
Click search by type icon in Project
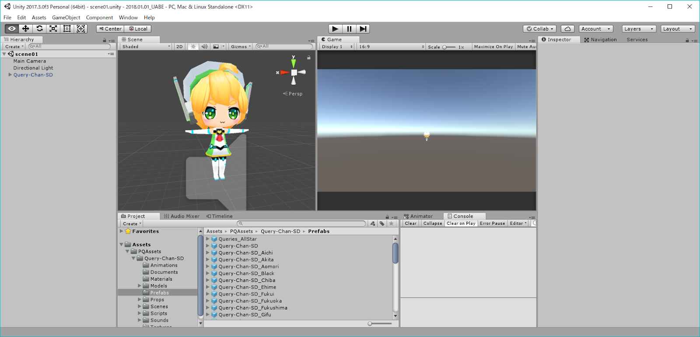(373, 224)
